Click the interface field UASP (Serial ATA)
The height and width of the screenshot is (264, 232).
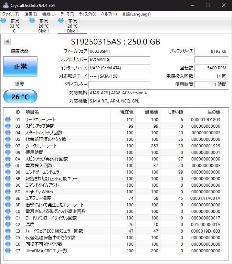(119, 68)
